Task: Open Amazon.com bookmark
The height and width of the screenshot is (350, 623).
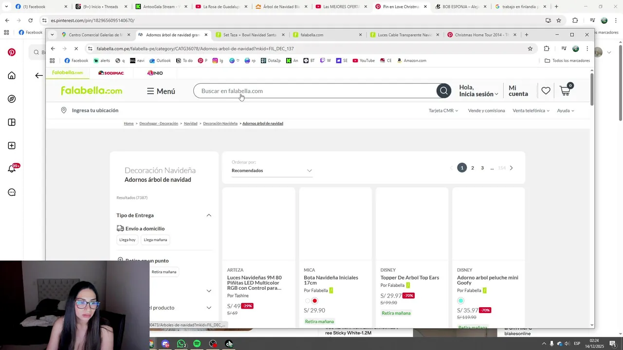Action: (411, 61)
